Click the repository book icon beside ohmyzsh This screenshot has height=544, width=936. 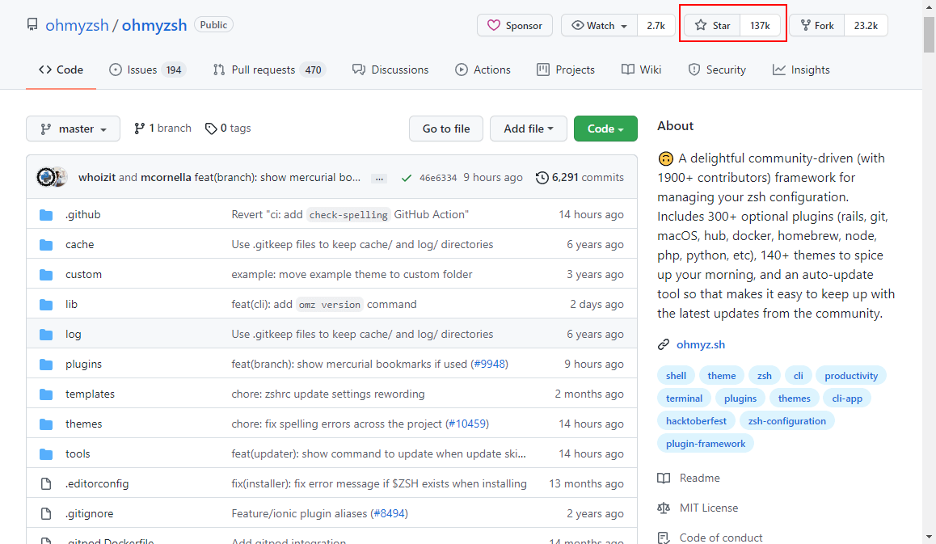click(x=32, y=24)
